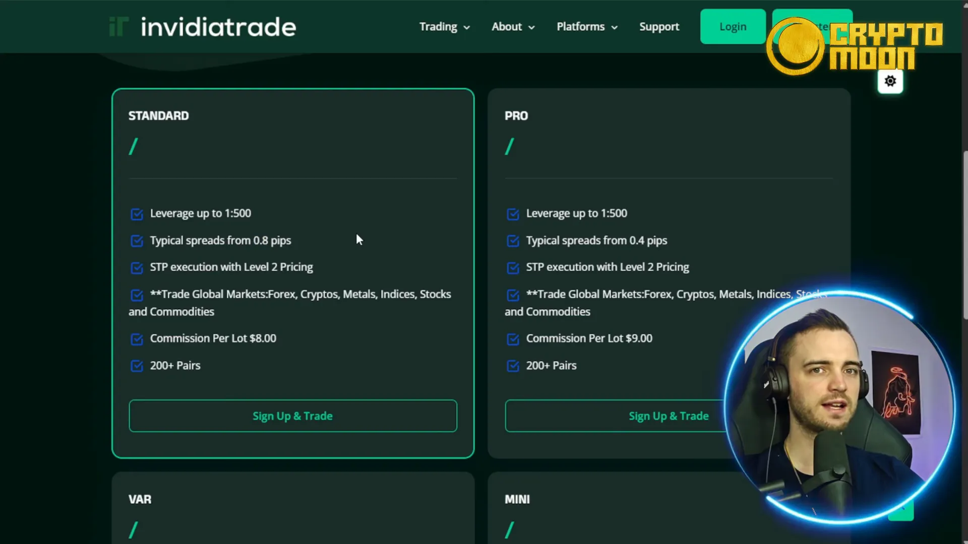The image size is (968, 544).
Task: Click check icon beside spreads from 0.4 pips
Action: click(x=513, y=241)
